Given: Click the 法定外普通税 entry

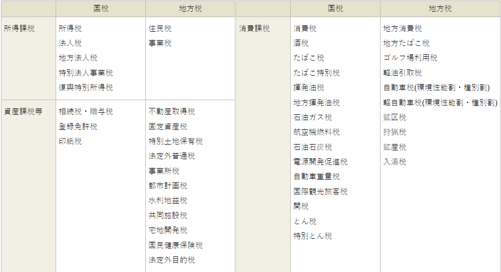Looking at the screenshot, I should point(172,156).
